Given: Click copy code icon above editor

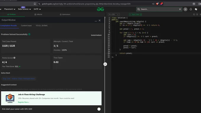Looking at the screenshot, I should pyautogui.click(x=194, y=14).
